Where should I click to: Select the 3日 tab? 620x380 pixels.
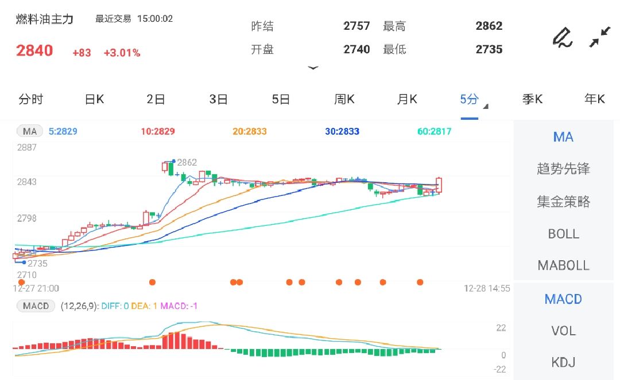point(218,99)
